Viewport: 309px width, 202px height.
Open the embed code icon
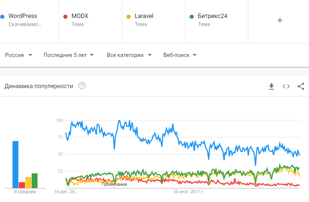pyautogui.click(x=286, y=86)
